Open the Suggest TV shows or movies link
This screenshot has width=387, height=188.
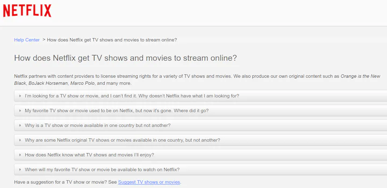click(149, 182)
